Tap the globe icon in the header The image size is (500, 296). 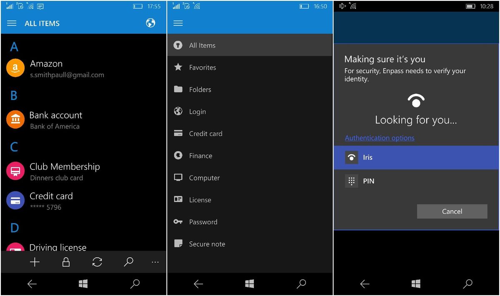coord(150,23)
